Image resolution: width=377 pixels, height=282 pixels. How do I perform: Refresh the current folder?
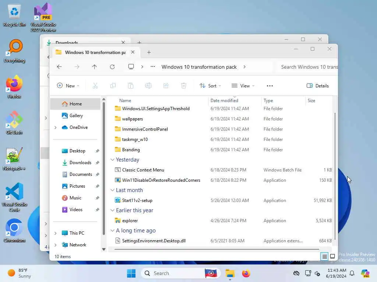112,67
